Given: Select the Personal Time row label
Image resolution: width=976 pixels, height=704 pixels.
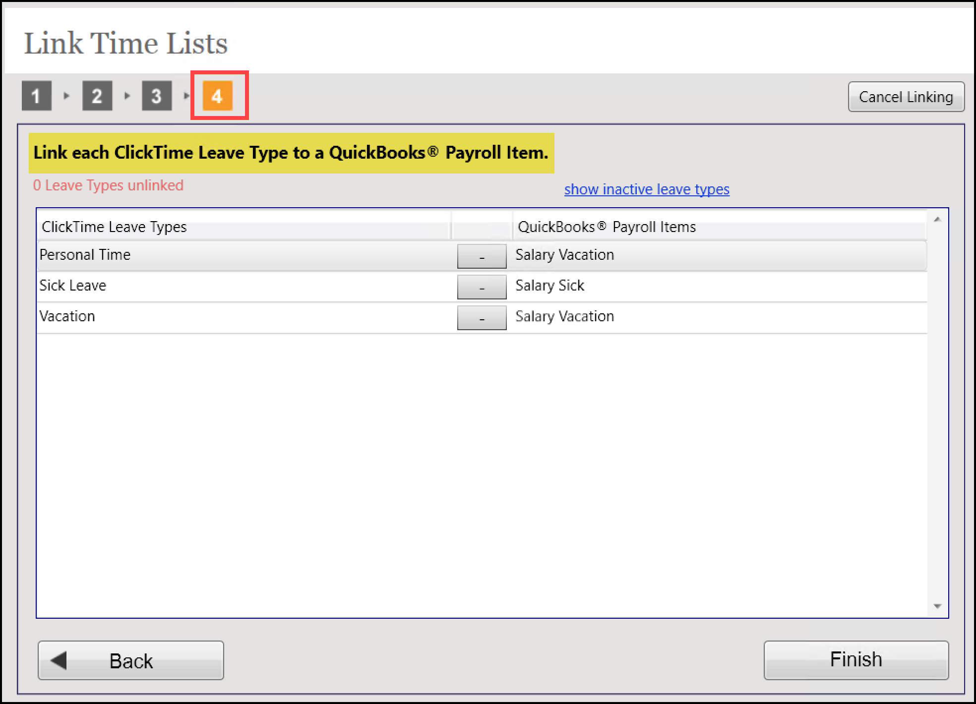Looking at the screenshot, I should coord(85,255).
